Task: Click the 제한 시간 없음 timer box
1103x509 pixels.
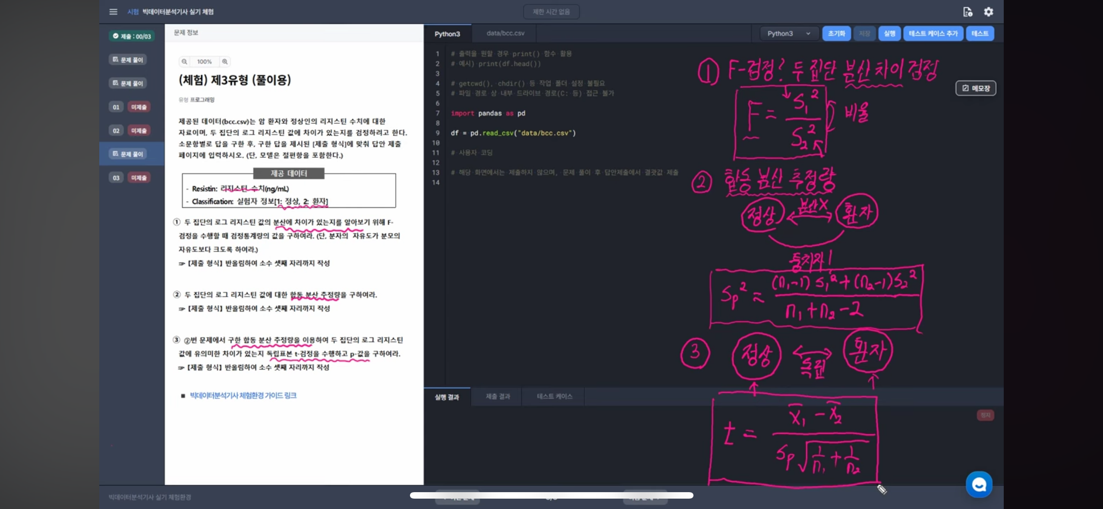Action: [x=551, y=12]
